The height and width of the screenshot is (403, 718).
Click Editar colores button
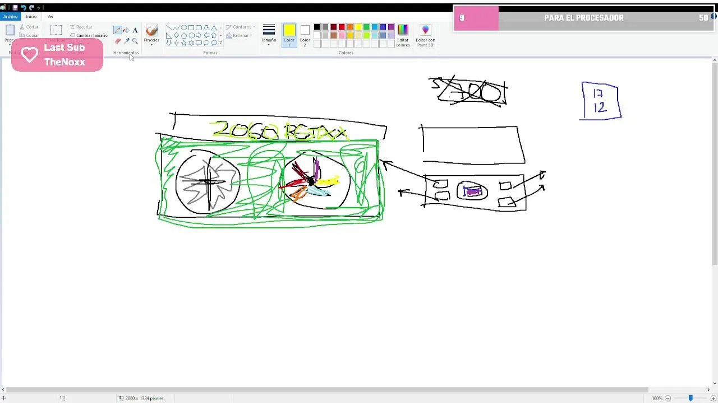pos(403,35)
